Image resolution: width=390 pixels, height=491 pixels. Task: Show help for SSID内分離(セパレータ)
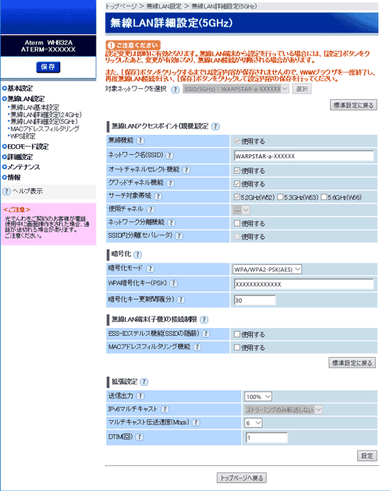[179, 236]
